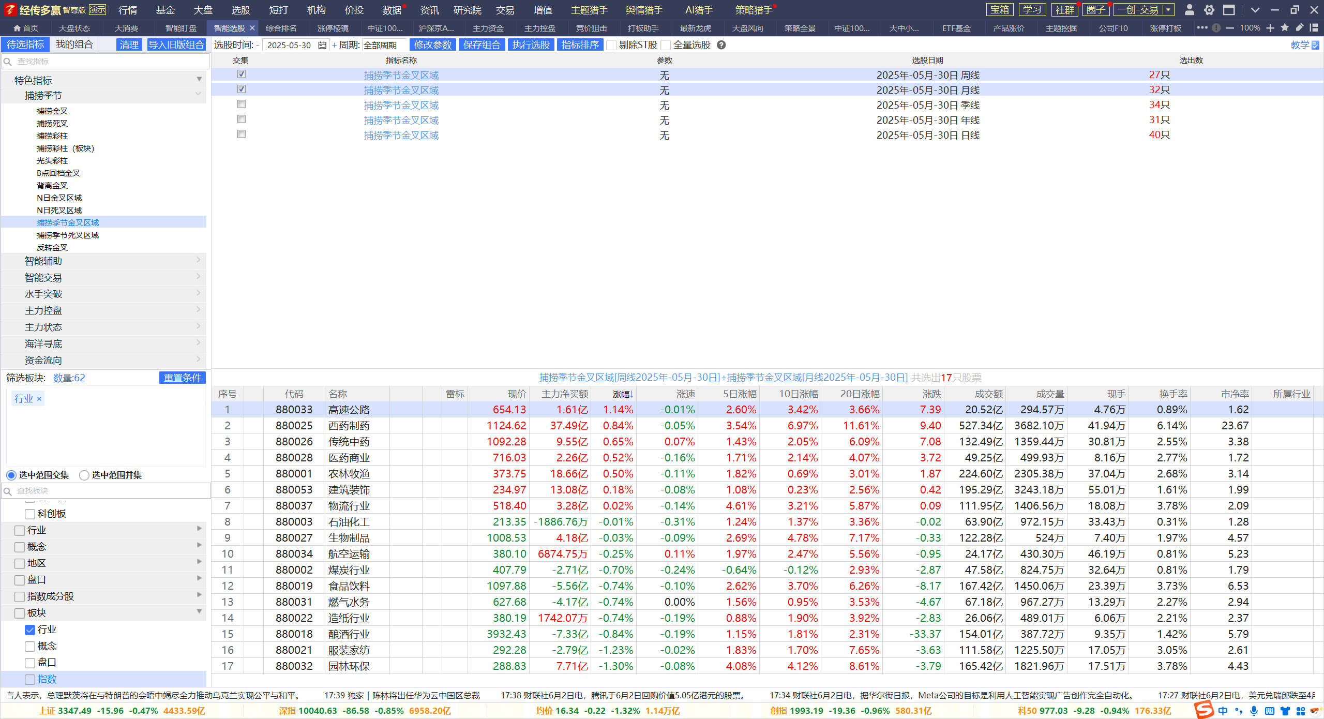Open the calendar date picker icon
The image size is (1324, 719).
pyautogui.click(x=322, y=46)
